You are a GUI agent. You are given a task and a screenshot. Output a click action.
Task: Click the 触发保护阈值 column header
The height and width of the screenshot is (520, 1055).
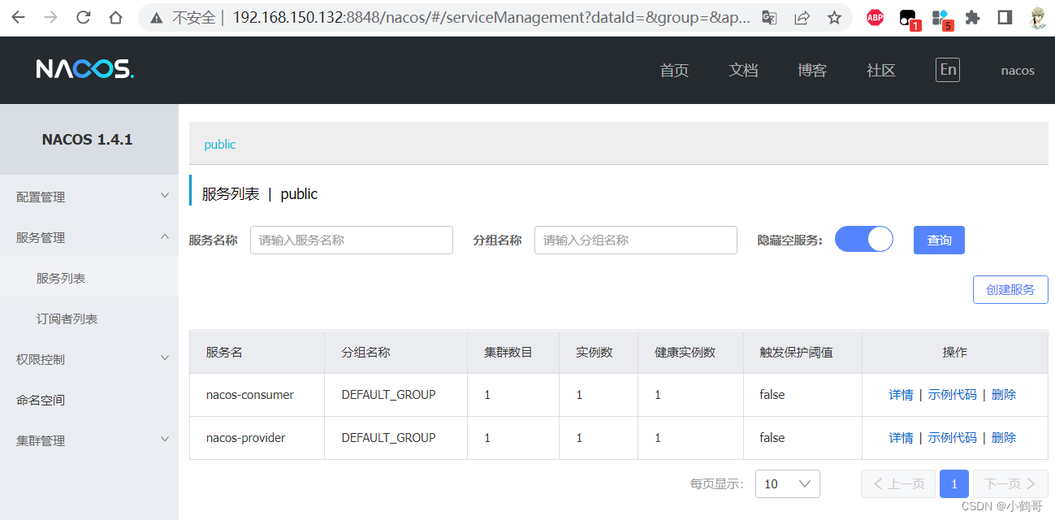797,353
